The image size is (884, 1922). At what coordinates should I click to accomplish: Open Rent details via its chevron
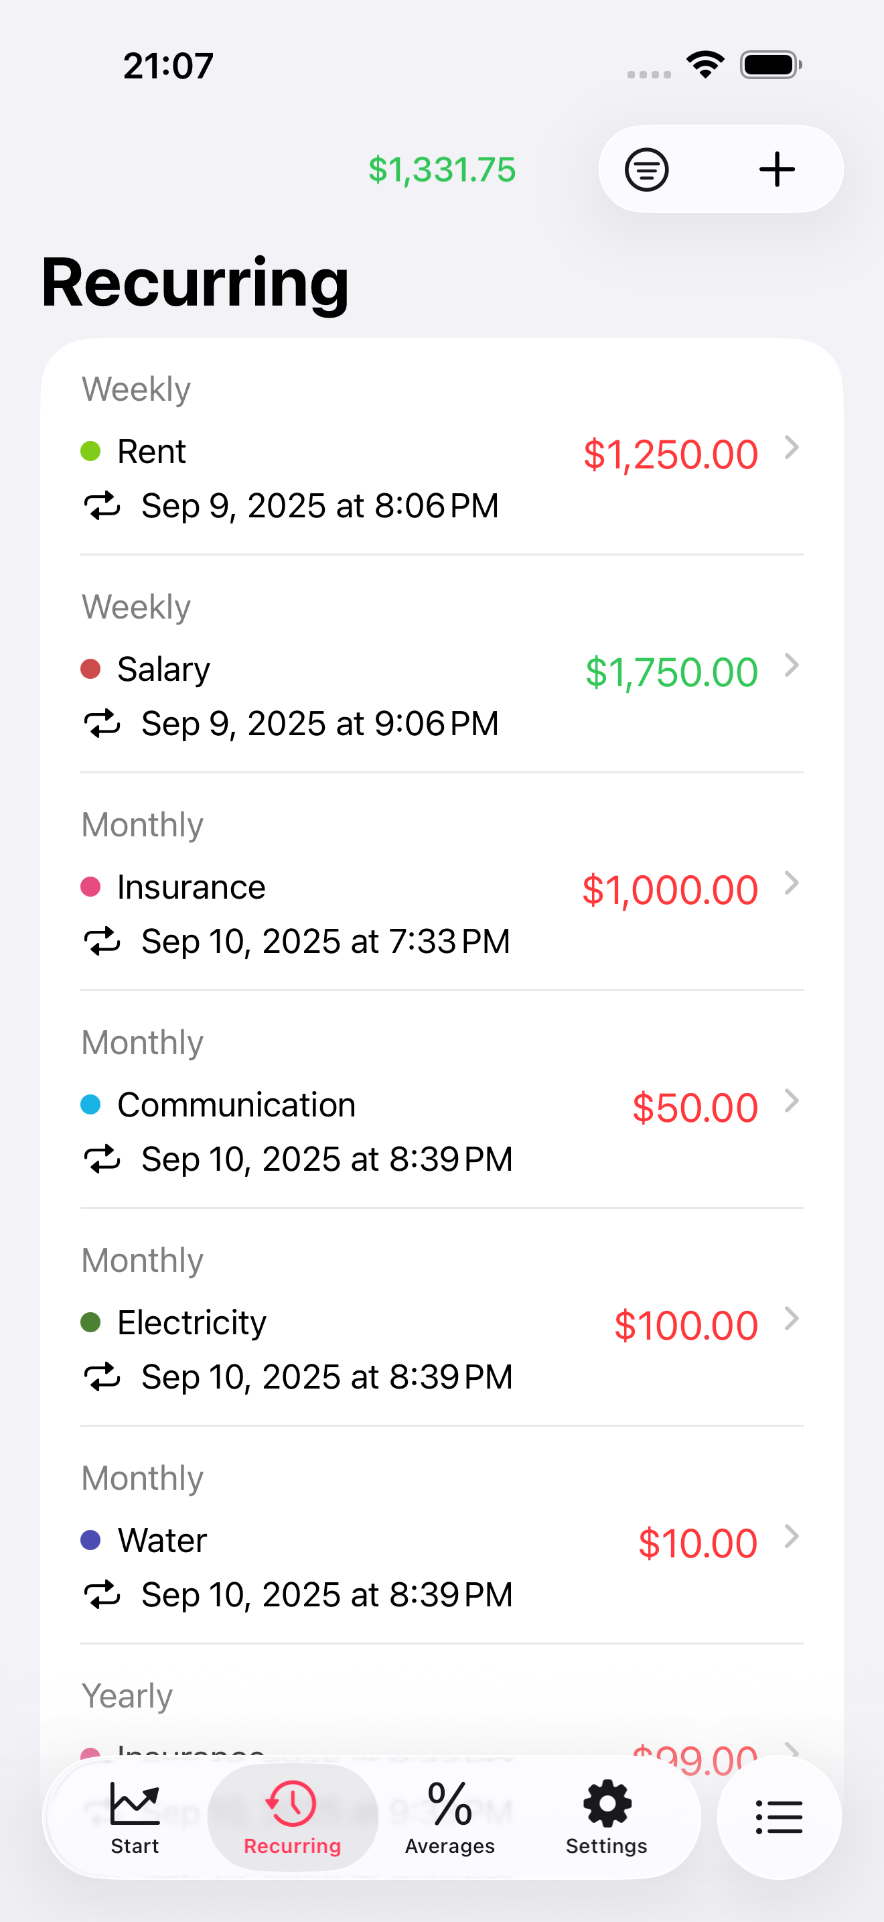tap(792, 448)
